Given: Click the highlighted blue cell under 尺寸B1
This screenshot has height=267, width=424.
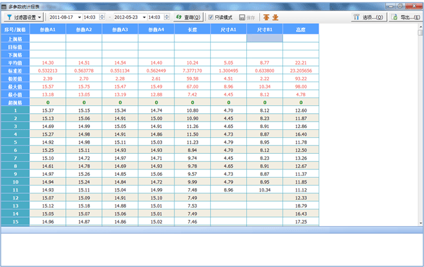Looking at the screenshot, I should click(x=264, y=38).
